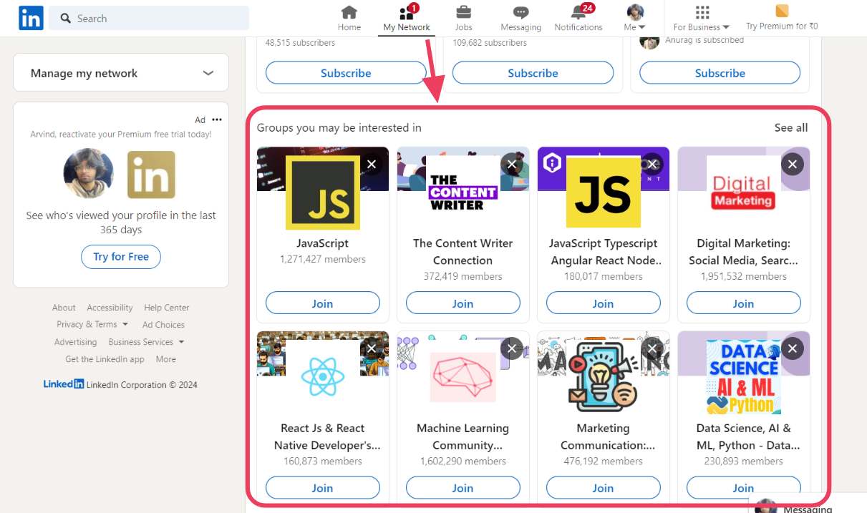
Task: Open the Messaging chat icon
Action: click(x=520, y=12)
